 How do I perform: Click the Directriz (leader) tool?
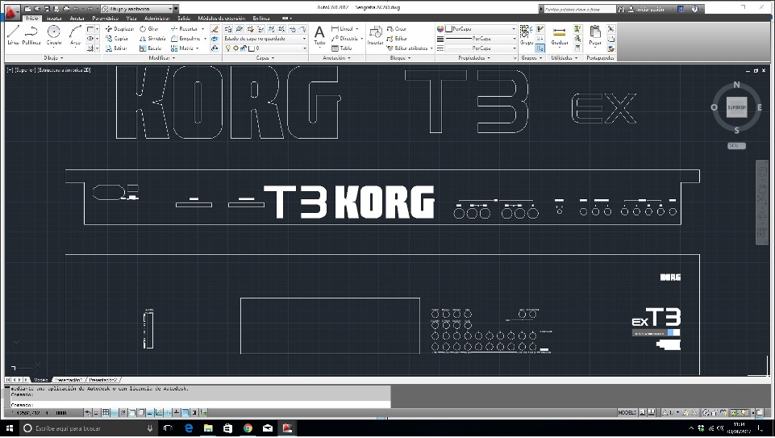(x=344, y=39)
